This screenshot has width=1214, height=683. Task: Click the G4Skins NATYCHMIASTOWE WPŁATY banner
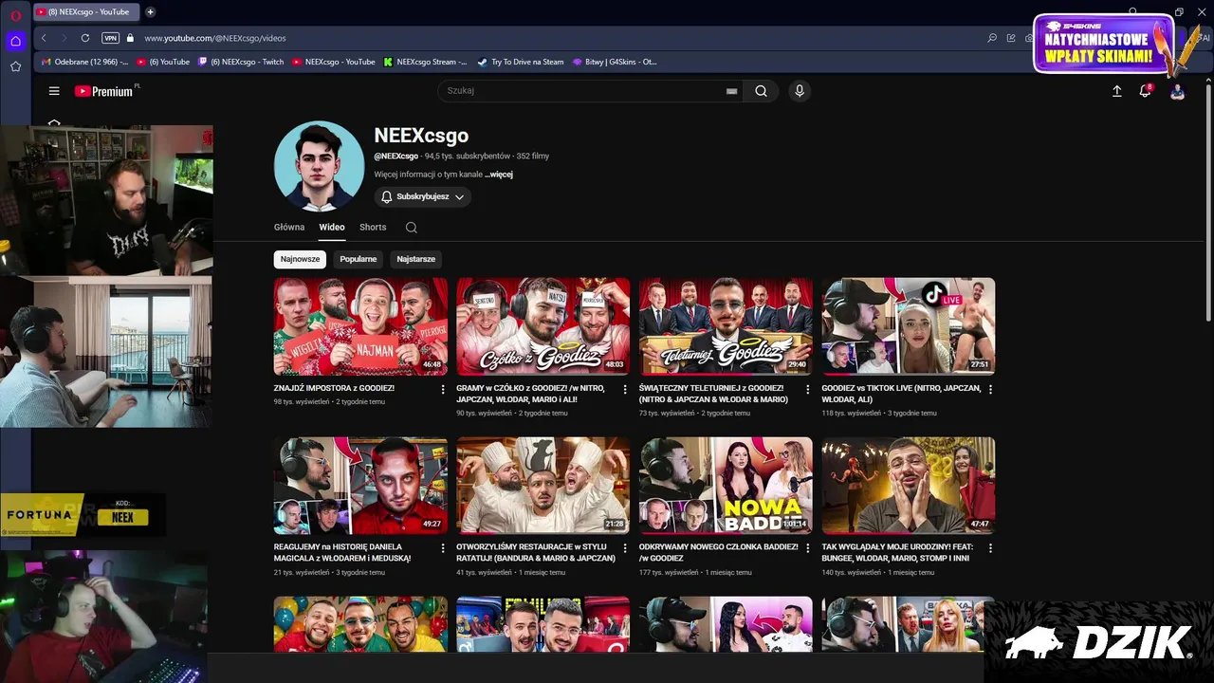click(x=1104, y=45)
